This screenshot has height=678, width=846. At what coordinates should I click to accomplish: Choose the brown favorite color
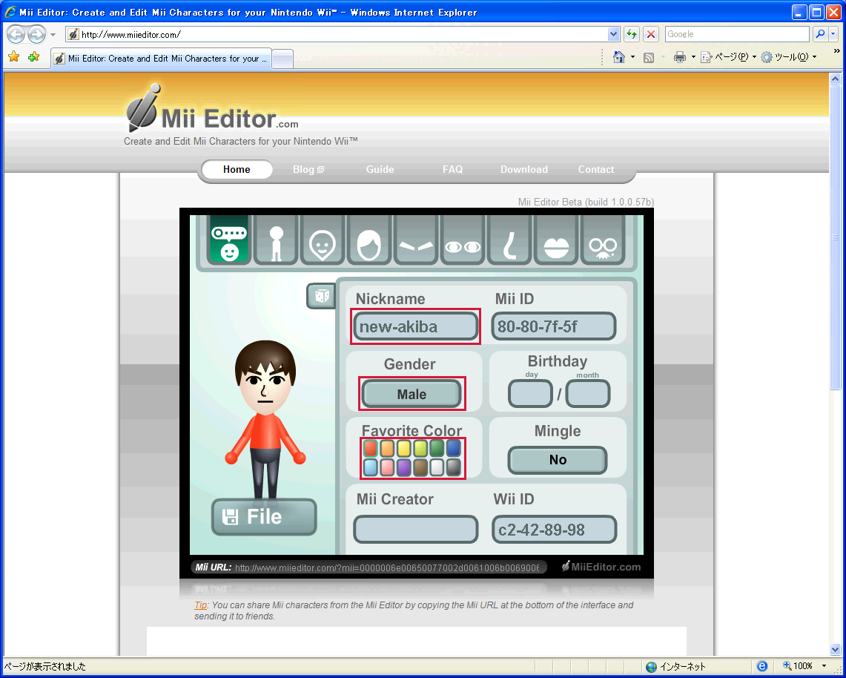[x=420, y=467]
